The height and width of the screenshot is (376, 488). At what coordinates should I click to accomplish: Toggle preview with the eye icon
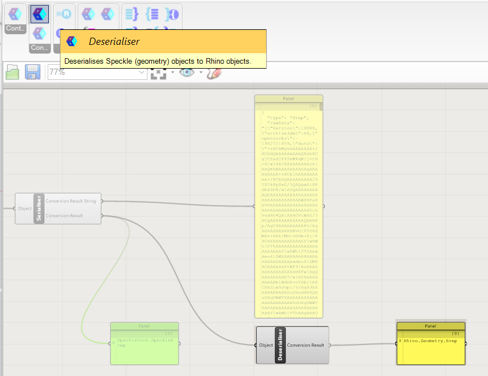point(187,72)
